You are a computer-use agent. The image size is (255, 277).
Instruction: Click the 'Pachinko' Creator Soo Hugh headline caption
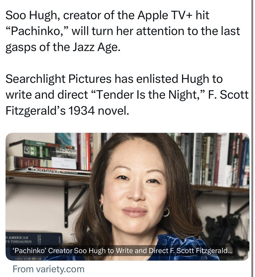pos(122,250)
